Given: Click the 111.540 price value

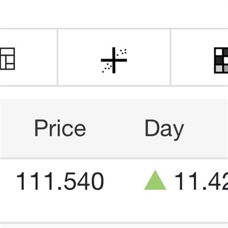Looking at the screenshot, I should click(x=60, y=181).
